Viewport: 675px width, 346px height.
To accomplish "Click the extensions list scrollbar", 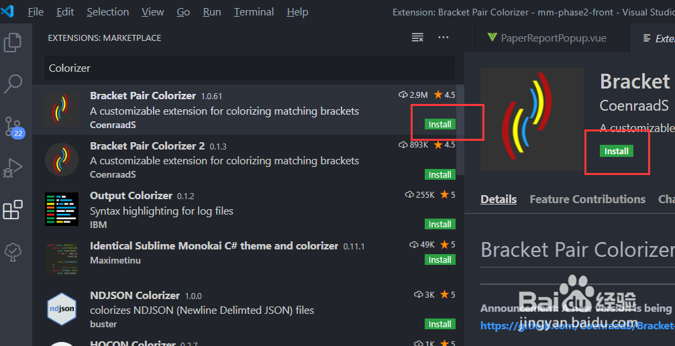I will coord(460,130).
